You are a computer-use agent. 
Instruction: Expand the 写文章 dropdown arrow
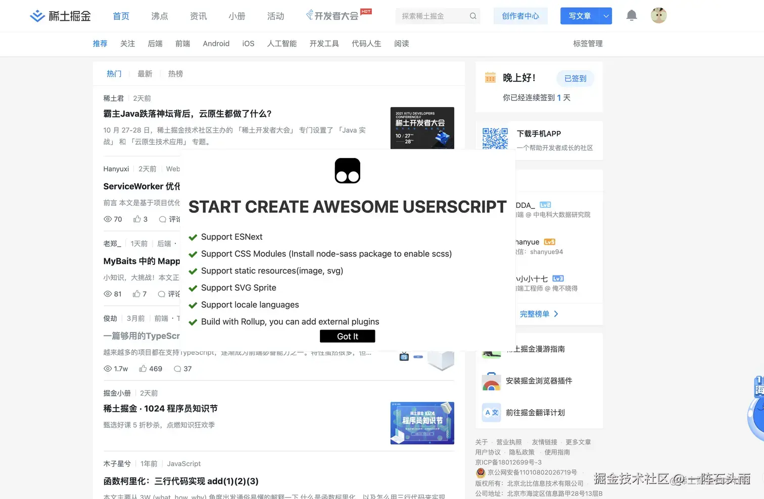[x=605, y=16]
